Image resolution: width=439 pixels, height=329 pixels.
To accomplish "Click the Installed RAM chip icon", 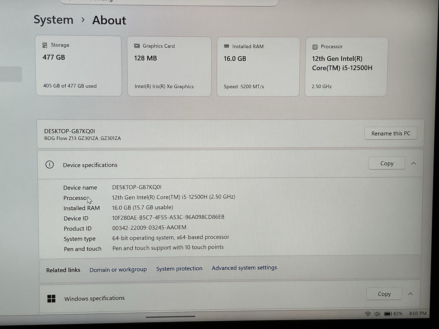I will tap(226, 46).
